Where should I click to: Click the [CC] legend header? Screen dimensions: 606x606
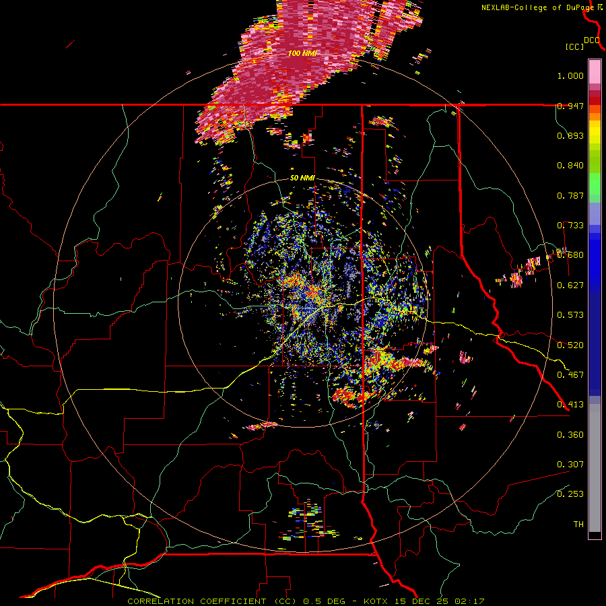tap(575, 46)
